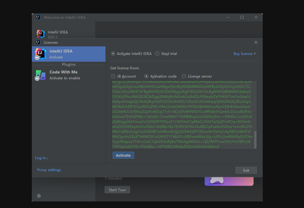Click the Code With Me plugin icon
This screenshot has width=304, height=208.
coord(40,75)
